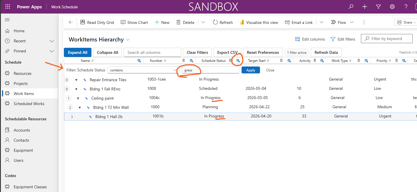Image resolution: width=417 pixels, height=192 pixels.
Task: Open the Work Type column filter magnifier
Action: click(366, 61)
